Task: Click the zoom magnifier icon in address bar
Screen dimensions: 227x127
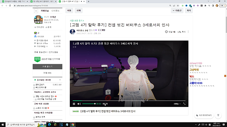Action: coord(170,6)
